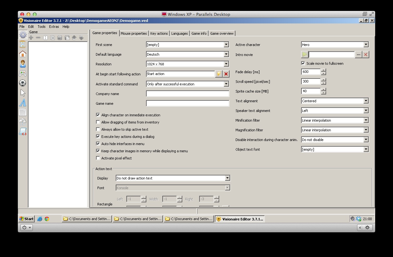Enable Always allow to skip active text
Viewport: 393px width, 257px height.
(98, 129)
